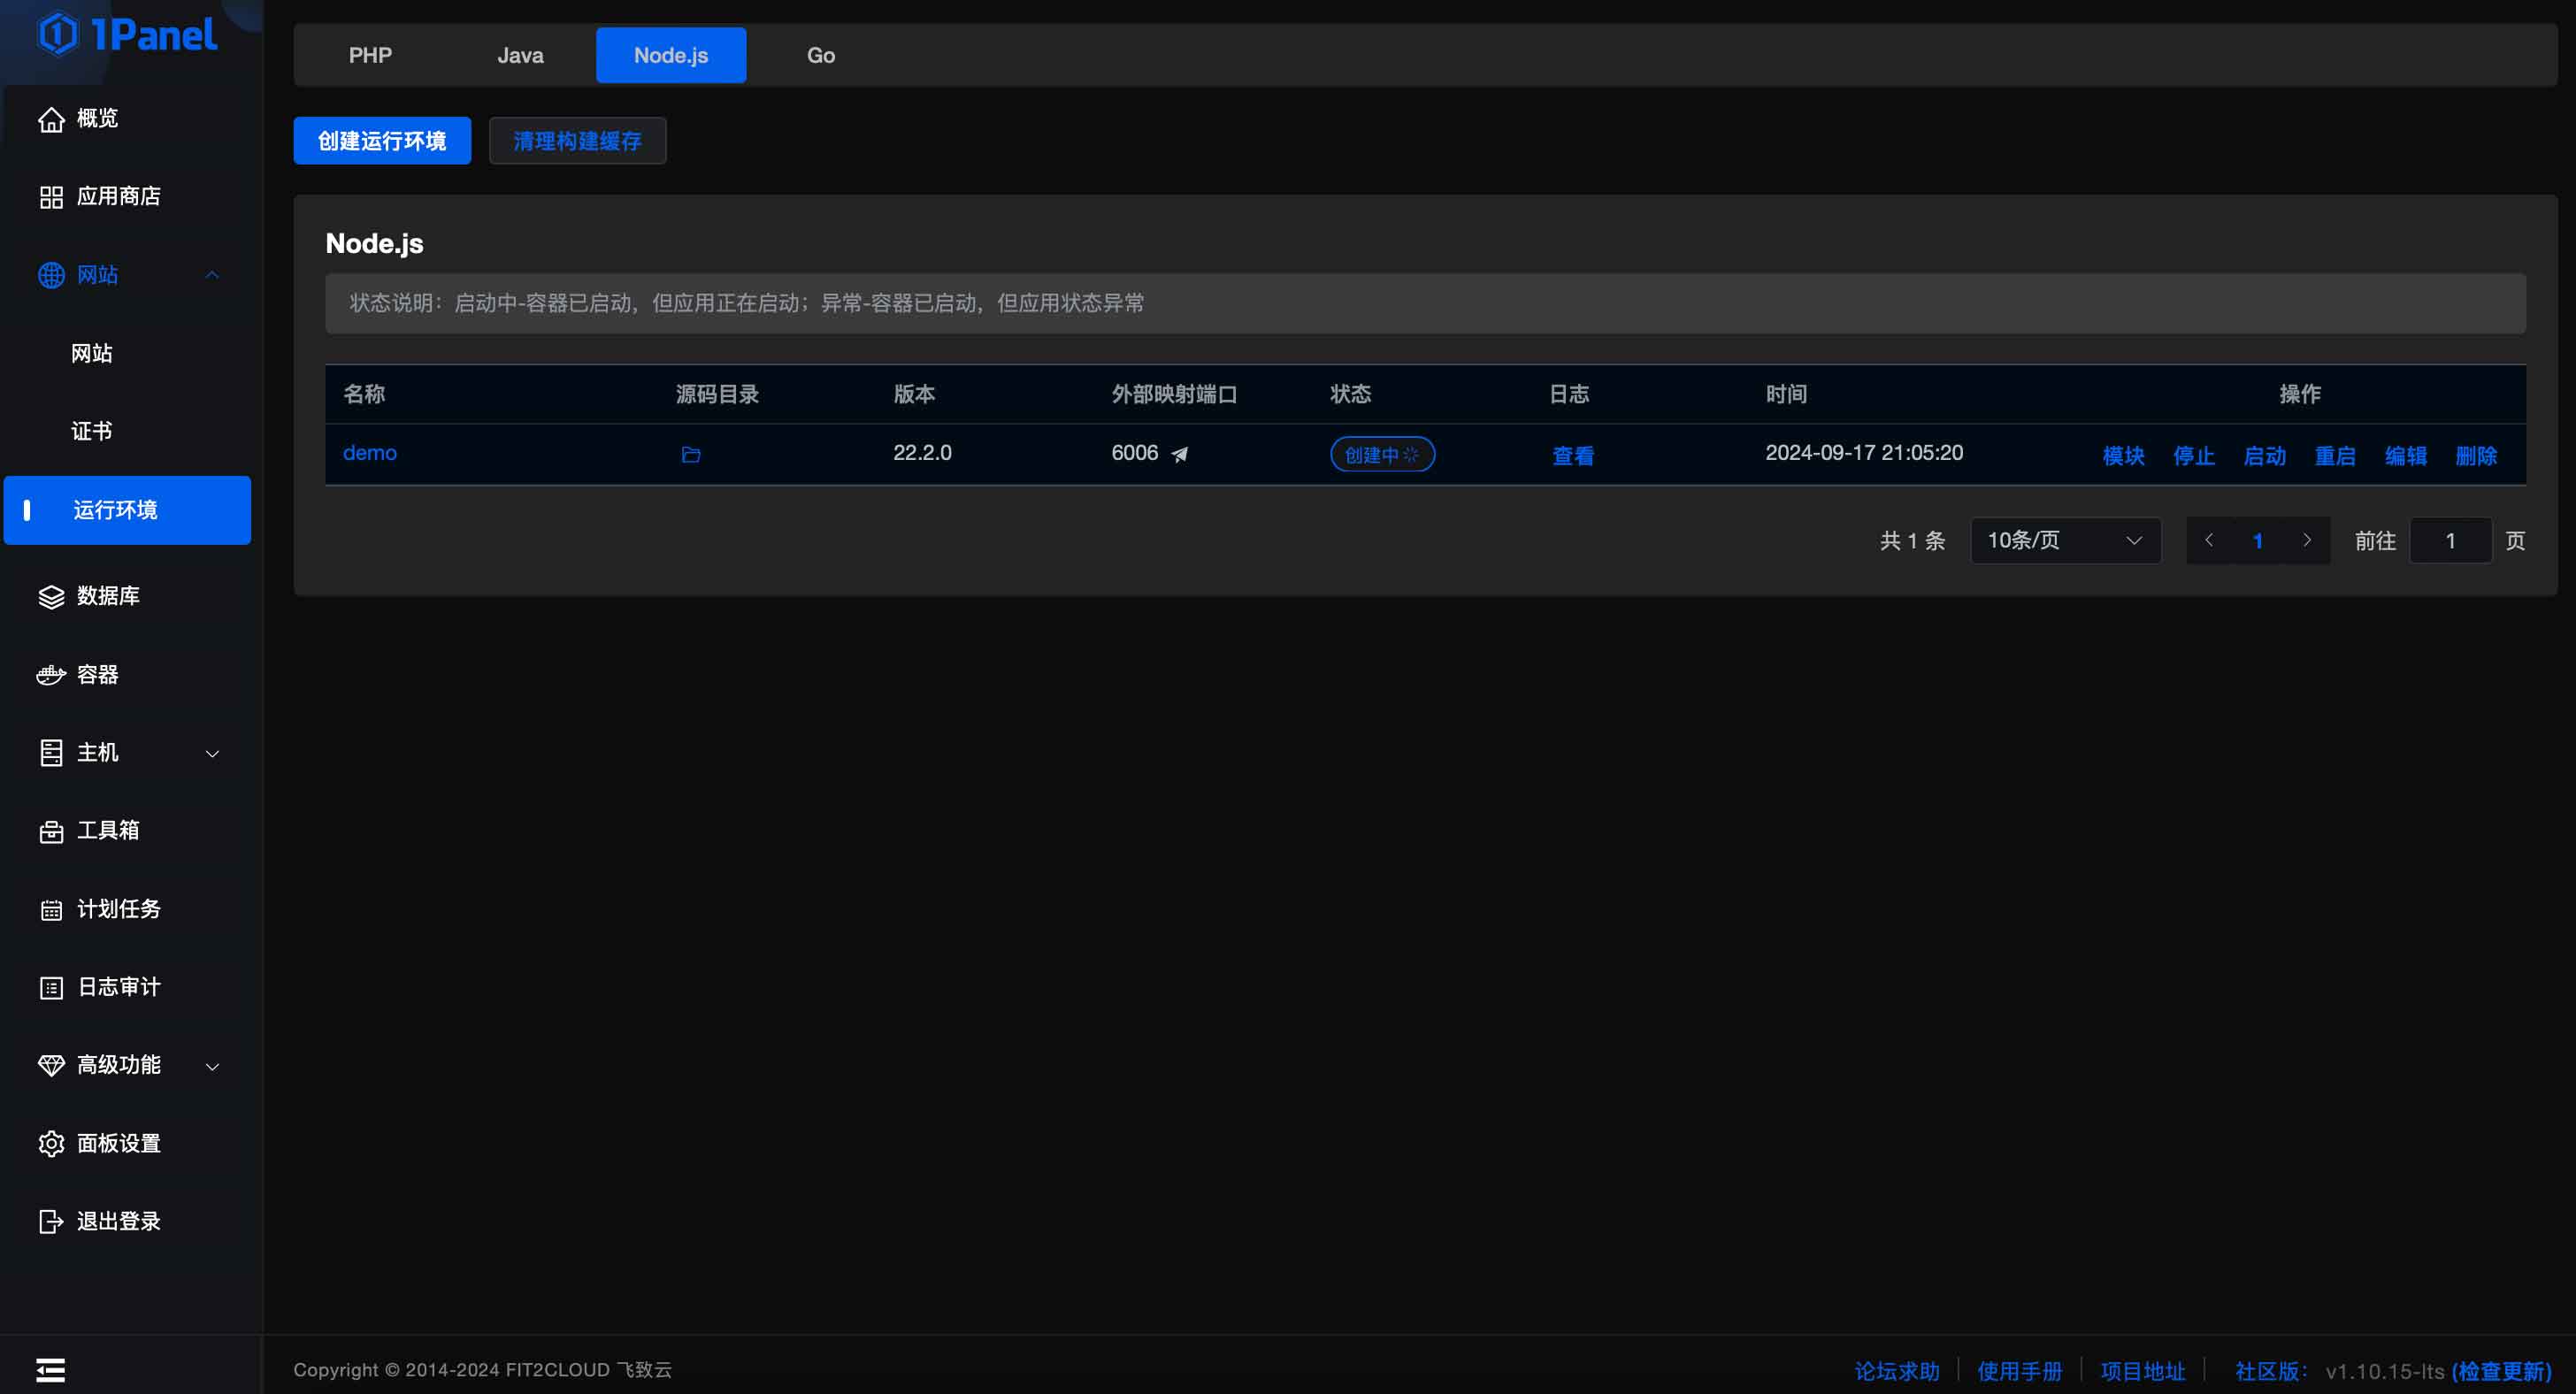Open the 10条/页 page size dropdown
Viewport: 2576px width, 1394px height.
click(x=2065, y=540)
